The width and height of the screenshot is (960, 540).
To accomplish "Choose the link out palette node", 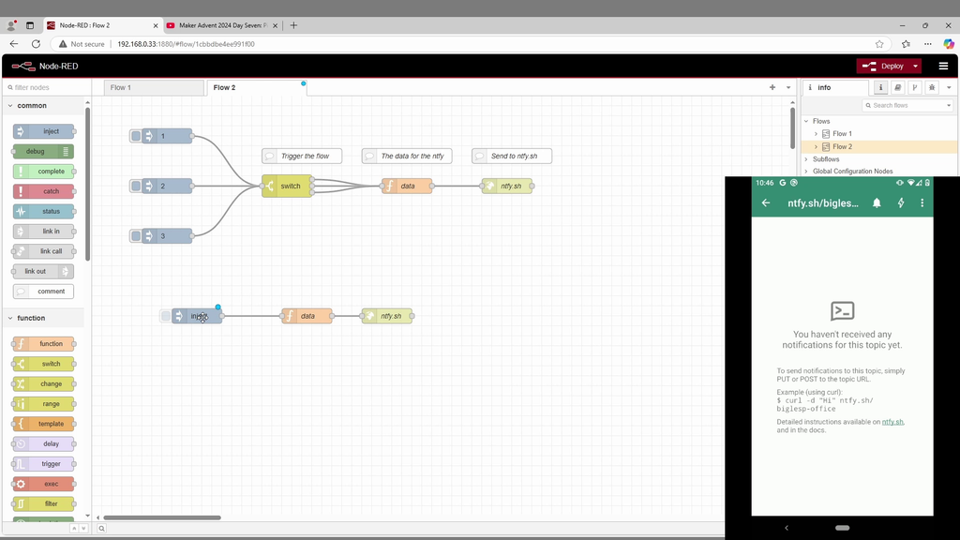I will (43, 271).
